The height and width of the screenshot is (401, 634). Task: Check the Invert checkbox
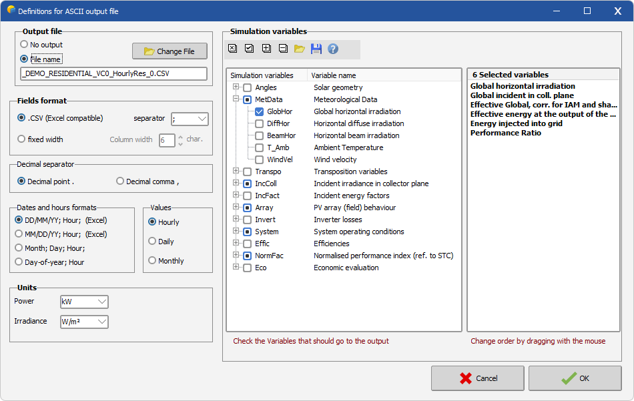248,220
